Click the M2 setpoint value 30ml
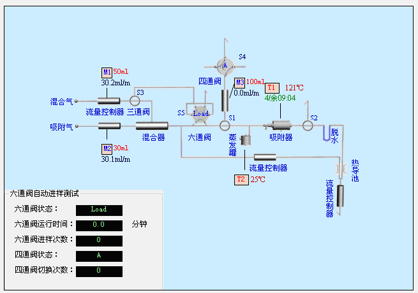This screenshot has height=293, width=418. [x=121, y=148]
